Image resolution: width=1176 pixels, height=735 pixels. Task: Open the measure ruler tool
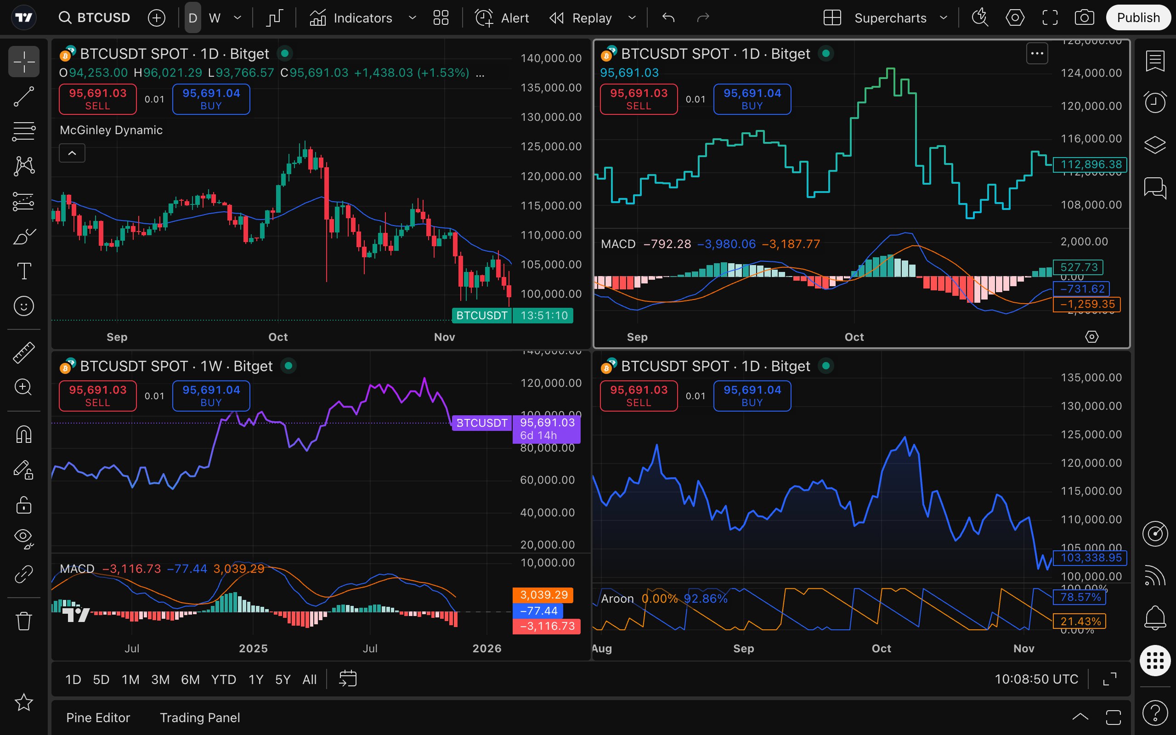23,352
